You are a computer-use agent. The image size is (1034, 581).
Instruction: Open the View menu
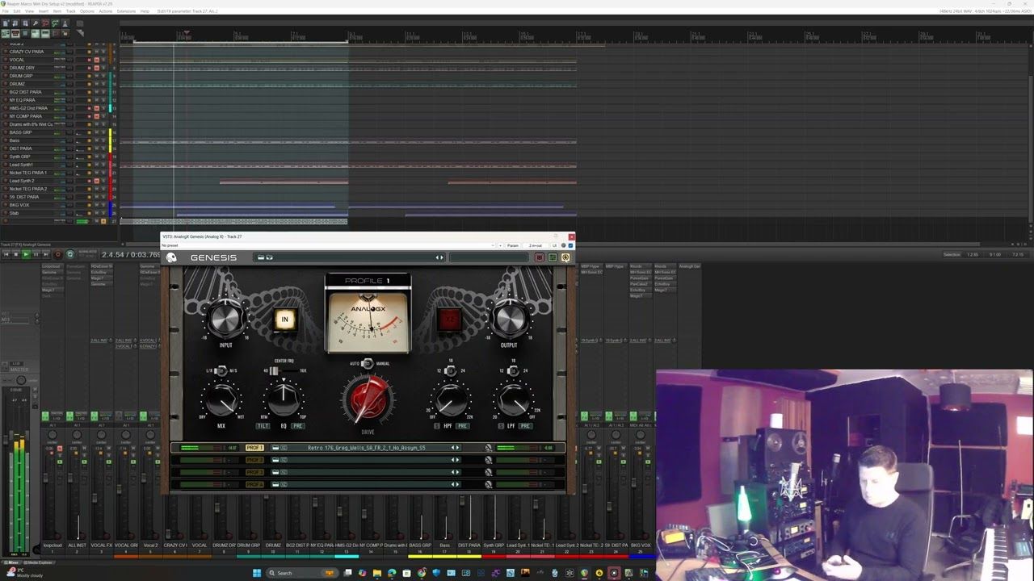coord(29,11)
